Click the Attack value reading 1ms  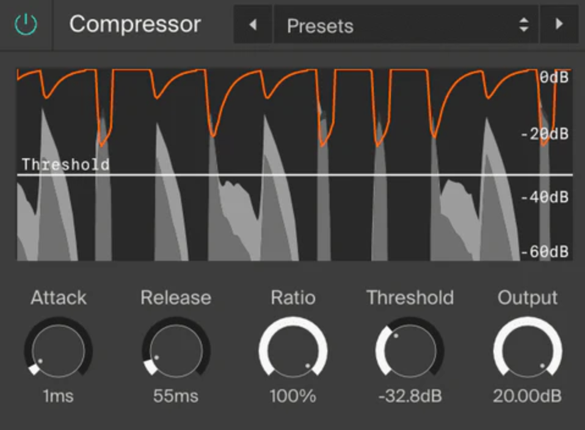pos(58,396)
